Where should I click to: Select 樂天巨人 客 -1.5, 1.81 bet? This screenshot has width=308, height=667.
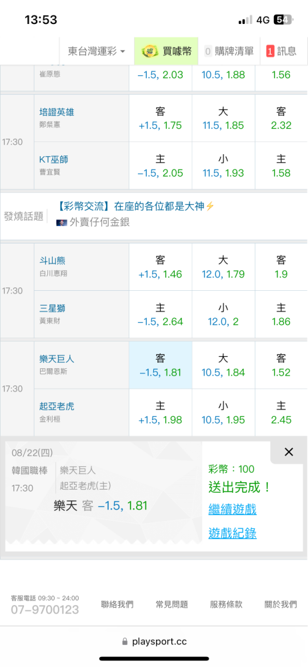pos(161,365)
